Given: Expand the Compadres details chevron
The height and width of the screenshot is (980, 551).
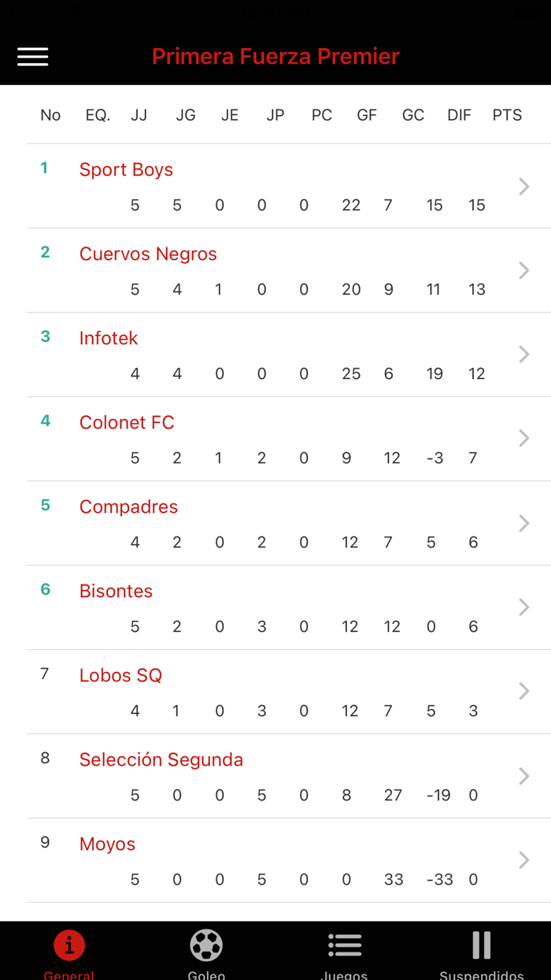Looking at the screenshot, I should tap(523, 523).
